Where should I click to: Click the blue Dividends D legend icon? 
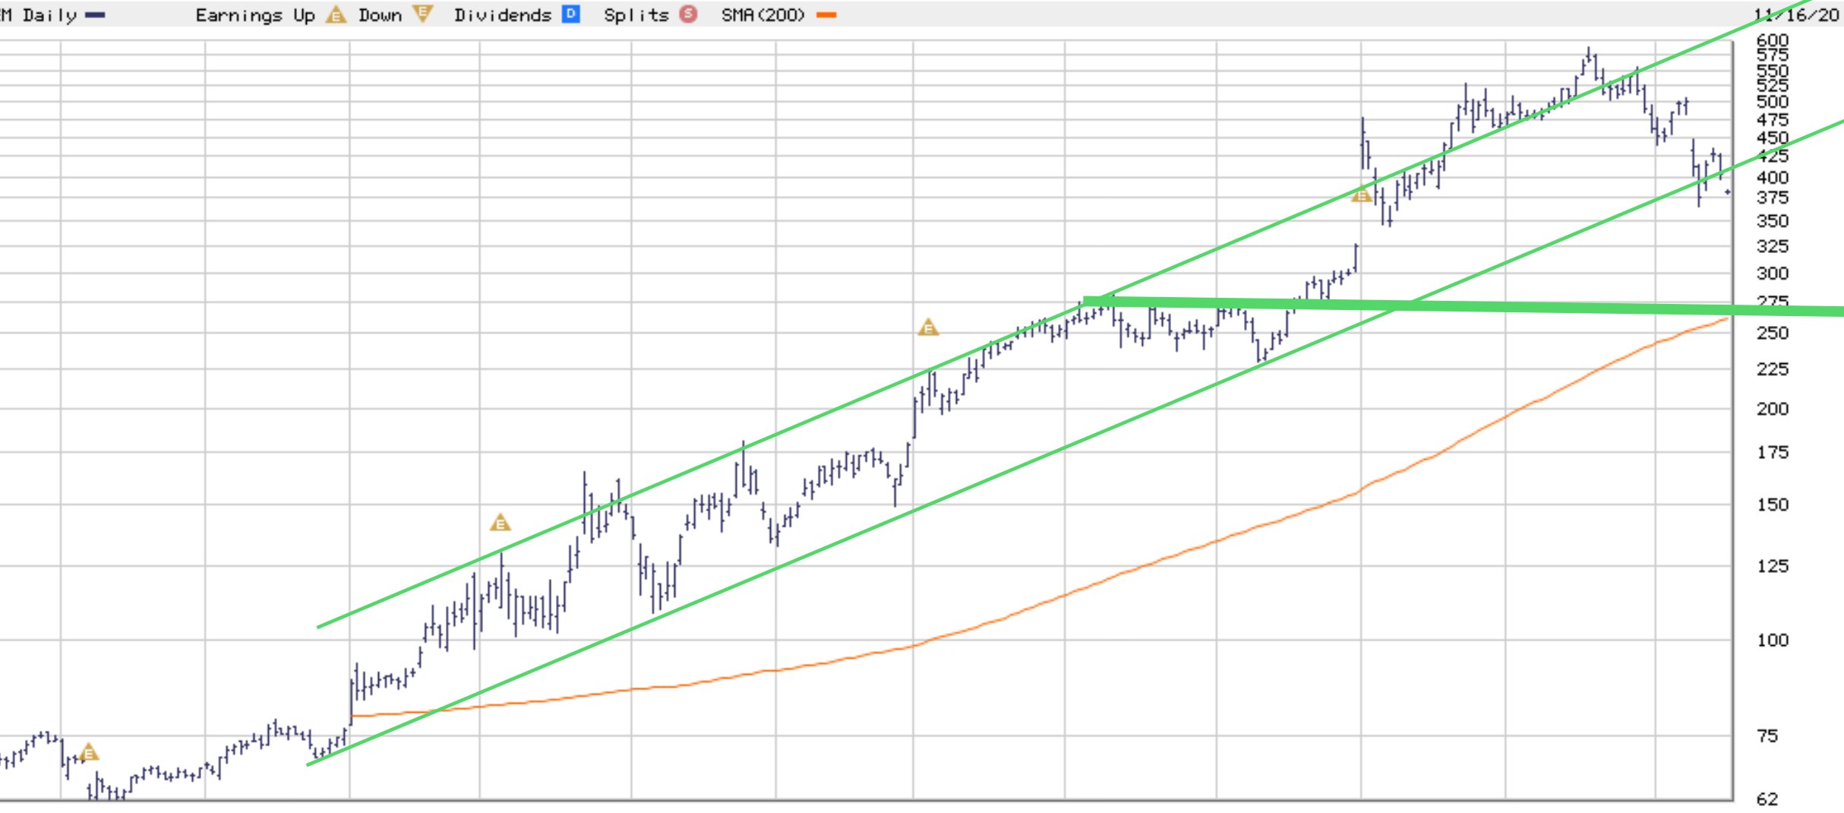[x=570, y=14]
